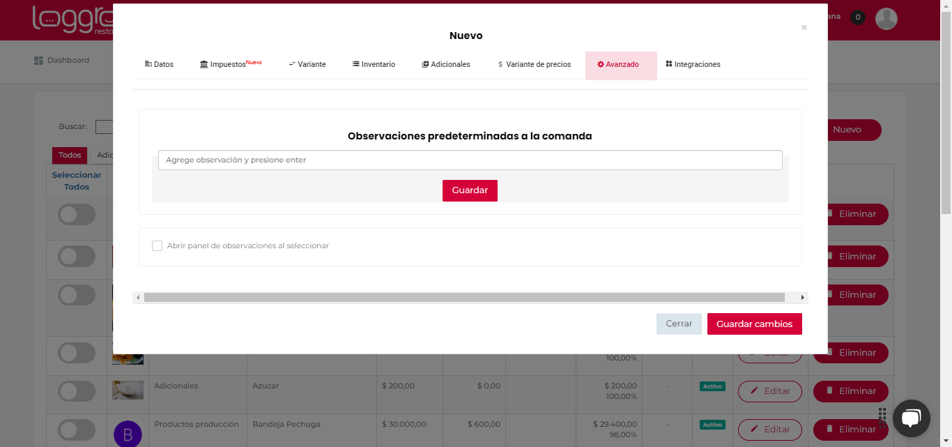This screenshot has width=952, height=447.
Task: Click the drag grip dots beside chat
Action: (x=882, y=418)
